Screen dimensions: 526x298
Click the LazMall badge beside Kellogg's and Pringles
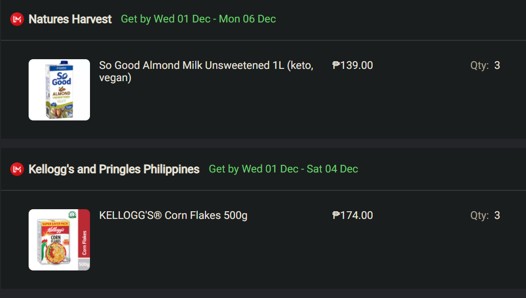(17, 169)
